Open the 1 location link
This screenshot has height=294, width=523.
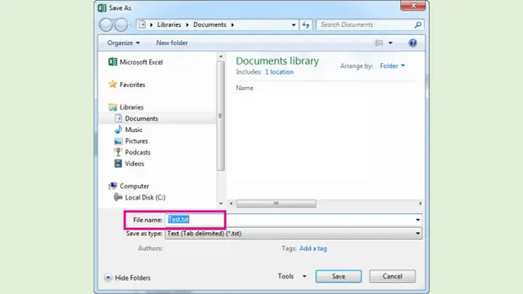[x=279, y=72]
